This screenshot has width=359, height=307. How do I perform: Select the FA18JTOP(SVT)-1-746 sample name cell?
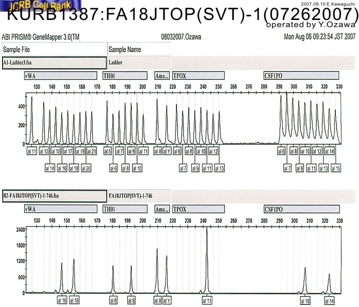pyautogui.click(x=138, y=195)
